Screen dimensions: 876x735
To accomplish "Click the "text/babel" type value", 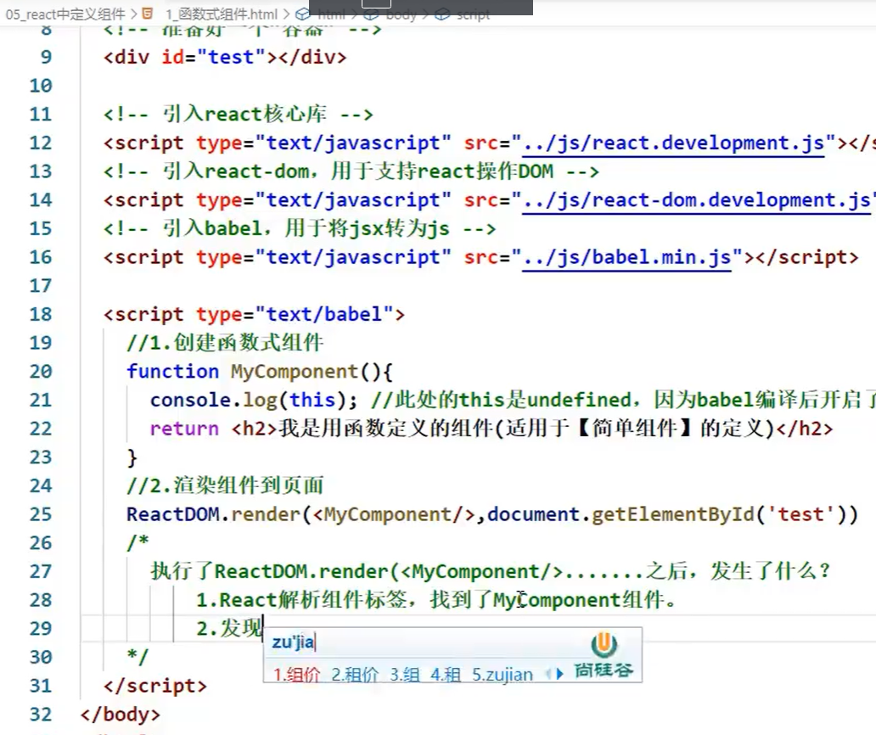I will point(324,314).
